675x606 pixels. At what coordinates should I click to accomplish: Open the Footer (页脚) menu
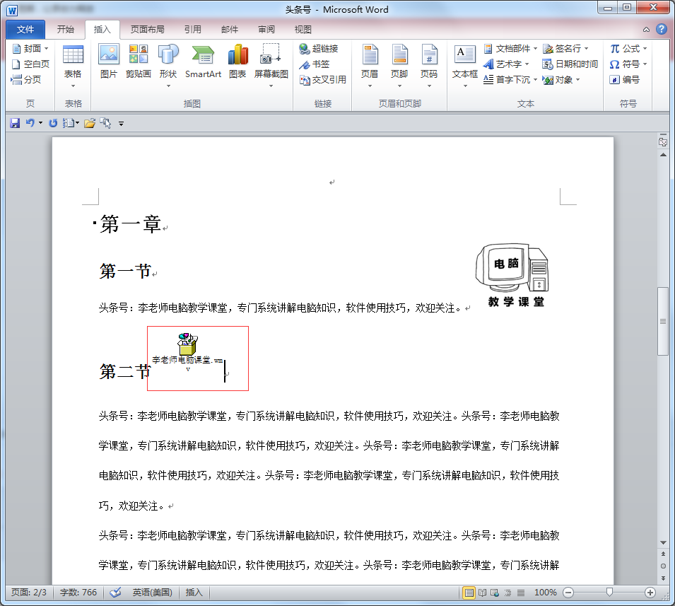pyautogui.click(x=399, y=66)
